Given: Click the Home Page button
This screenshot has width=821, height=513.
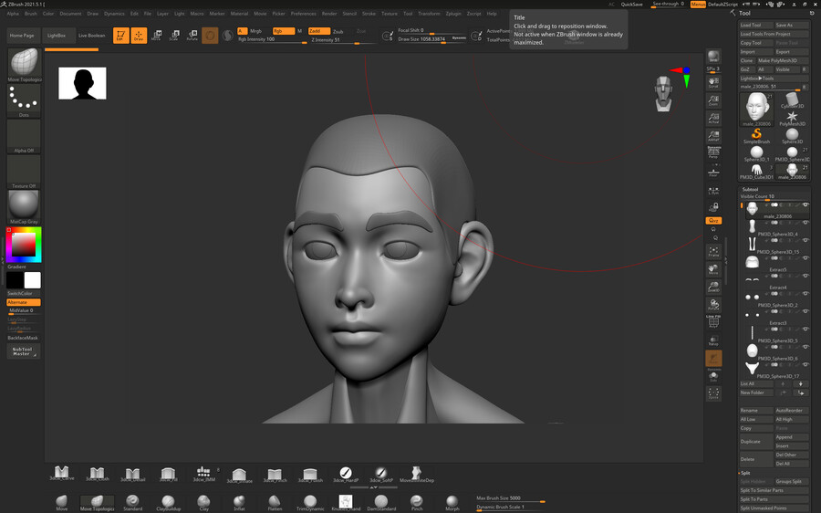Looking at the screenshot, I should click(x=22, y=36).
